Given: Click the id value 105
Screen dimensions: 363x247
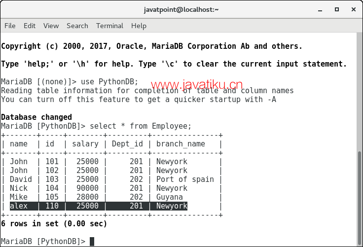Looking at the screenshot, I should coord(52,197).
